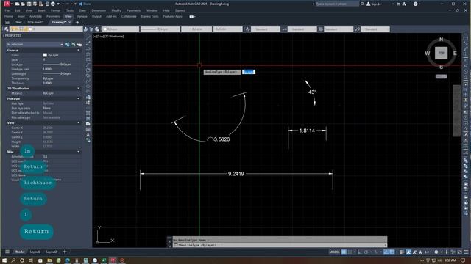Open the Dimension menu

coord(99,10)
